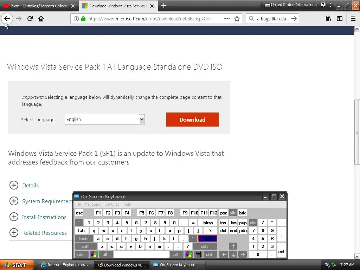Open the Firefox home page icon

point(41,19)
